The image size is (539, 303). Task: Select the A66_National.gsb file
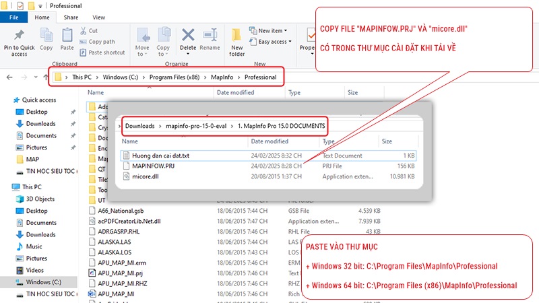(x=121, y=211)
